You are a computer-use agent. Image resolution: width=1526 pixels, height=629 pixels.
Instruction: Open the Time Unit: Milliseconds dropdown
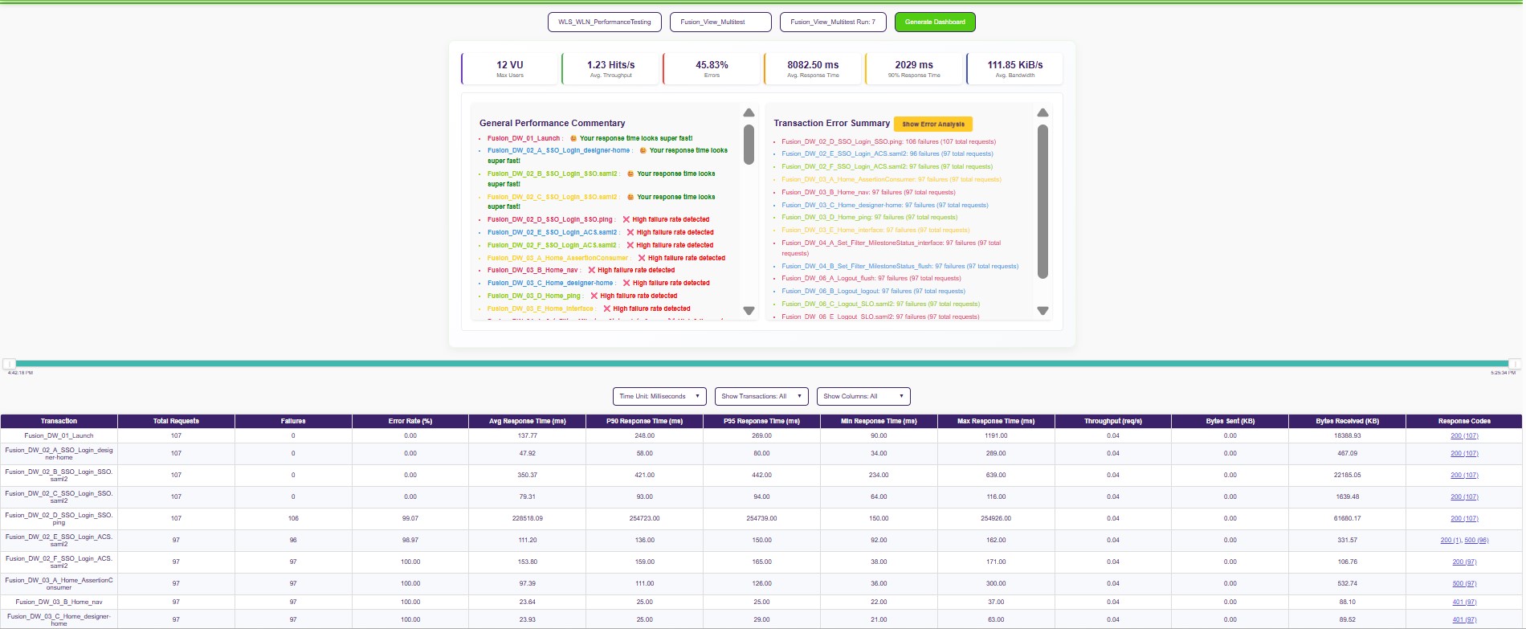tap(659, 396)
